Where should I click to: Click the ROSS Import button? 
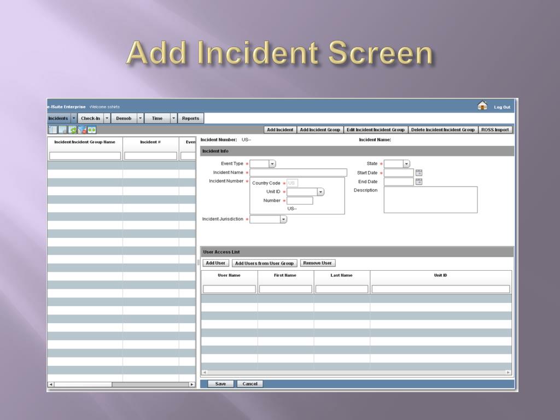(x=495, y=130)
